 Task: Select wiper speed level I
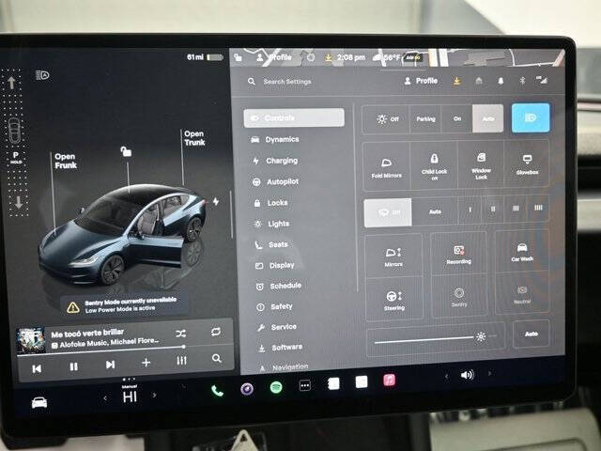pyautogui.click(x=470, y=210)
